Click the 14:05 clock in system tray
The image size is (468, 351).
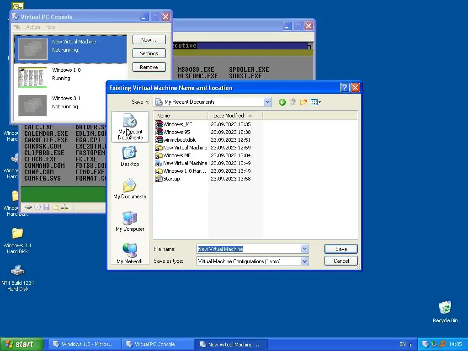456,344
